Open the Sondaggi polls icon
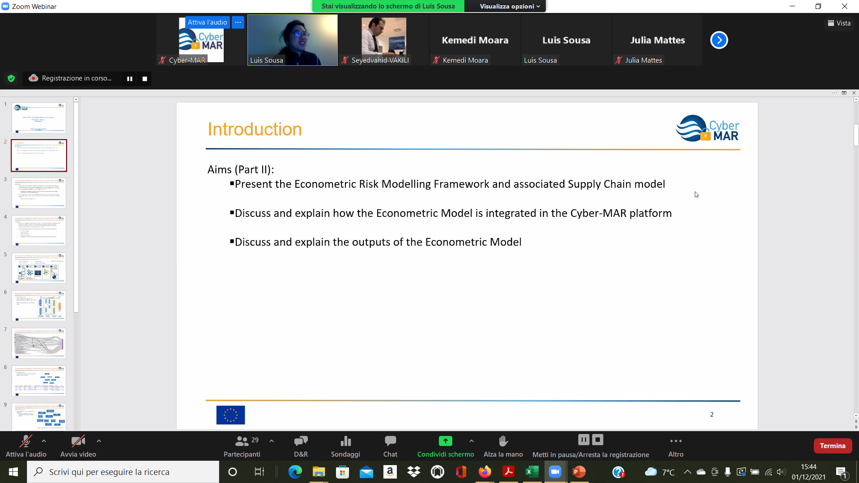The height and width of the screenshot is (483, 859). (345, 446)
